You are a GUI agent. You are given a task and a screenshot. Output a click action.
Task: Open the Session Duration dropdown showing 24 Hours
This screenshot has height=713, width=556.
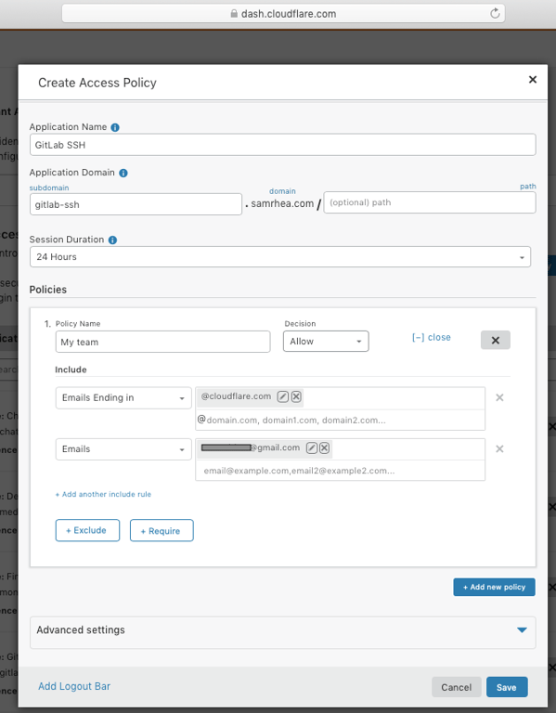[280, 257]
